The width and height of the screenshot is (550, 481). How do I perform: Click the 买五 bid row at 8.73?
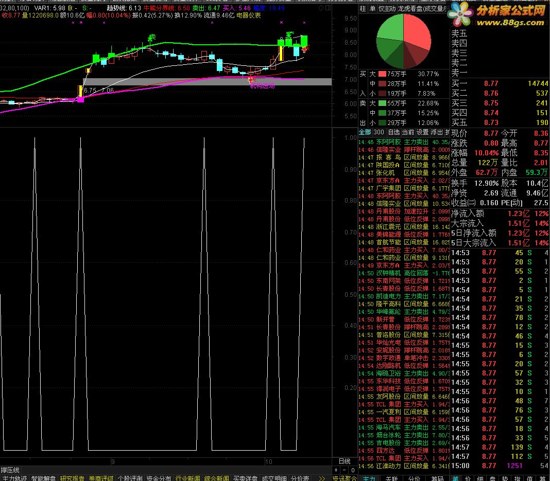coord(500,122)
